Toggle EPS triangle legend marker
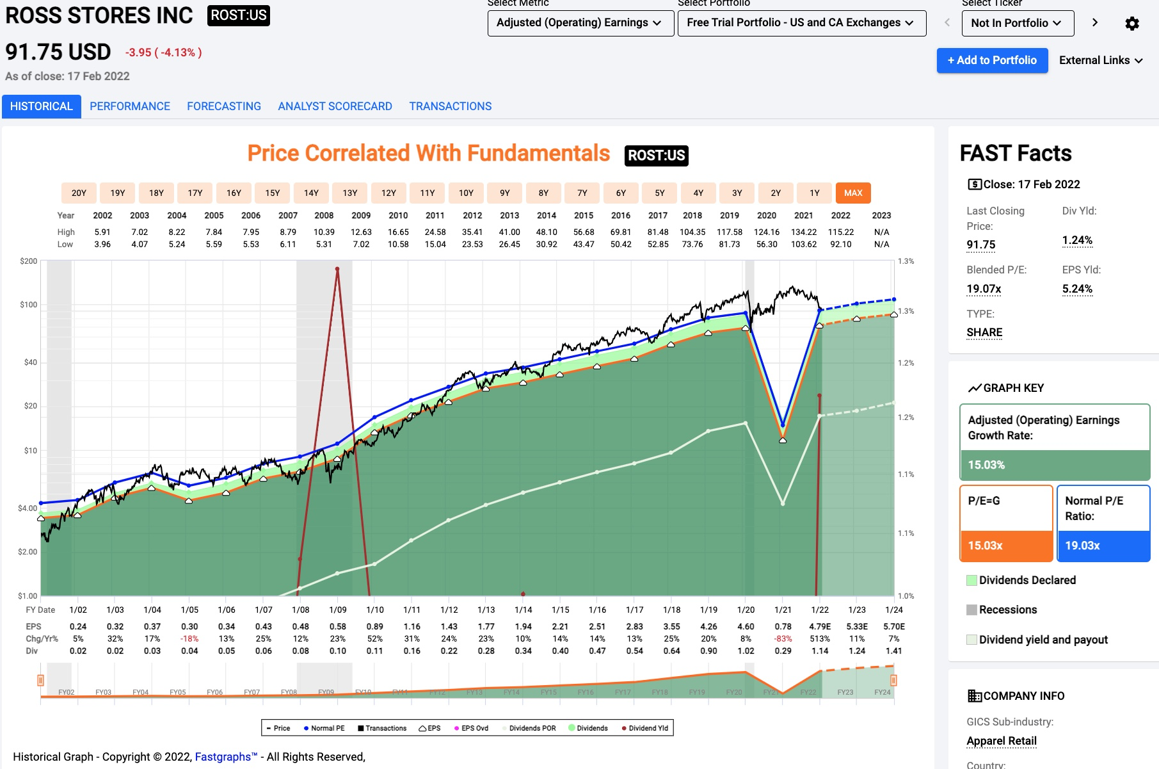Screen dimensions: 1159x769 [422, 728]
